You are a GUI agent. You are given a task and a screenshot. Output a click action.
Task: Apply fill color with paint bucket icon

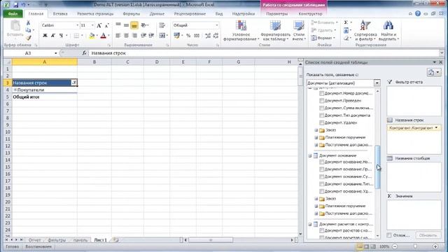[92, 36]
